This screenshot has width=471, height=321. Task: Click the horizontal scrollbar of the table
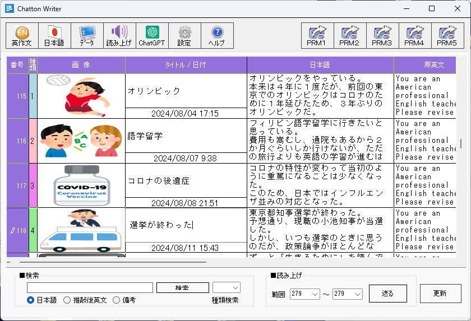pos(113,262)
